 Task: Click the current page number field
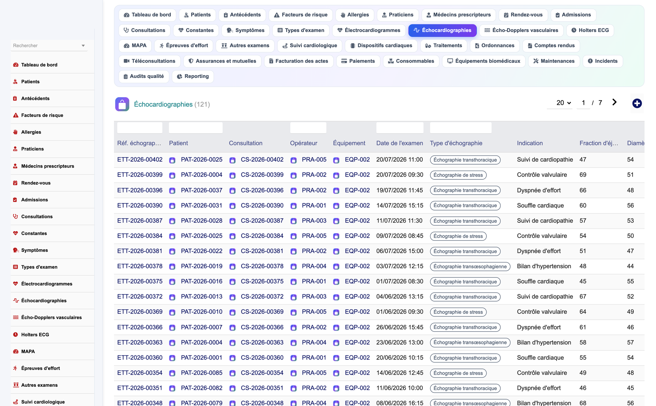(x=583, y=103)
